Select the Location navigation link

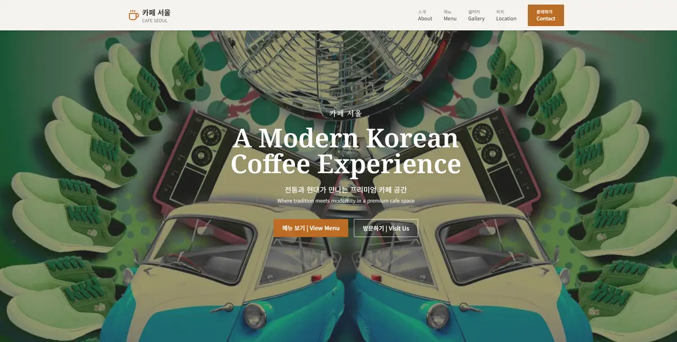click(506, 15)
